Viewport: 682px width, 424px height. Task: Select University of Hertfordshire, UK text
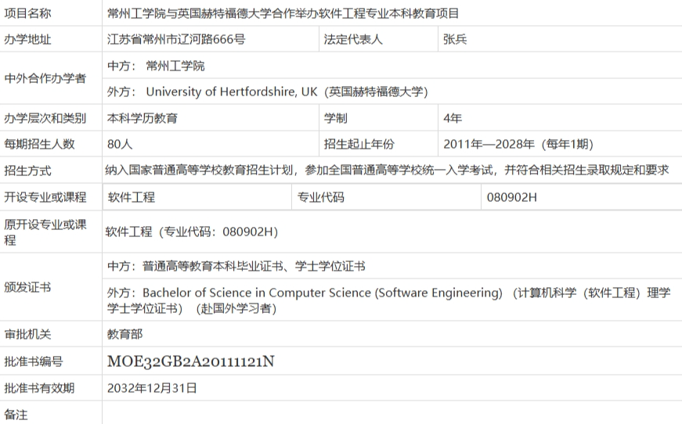coord(232,92)
